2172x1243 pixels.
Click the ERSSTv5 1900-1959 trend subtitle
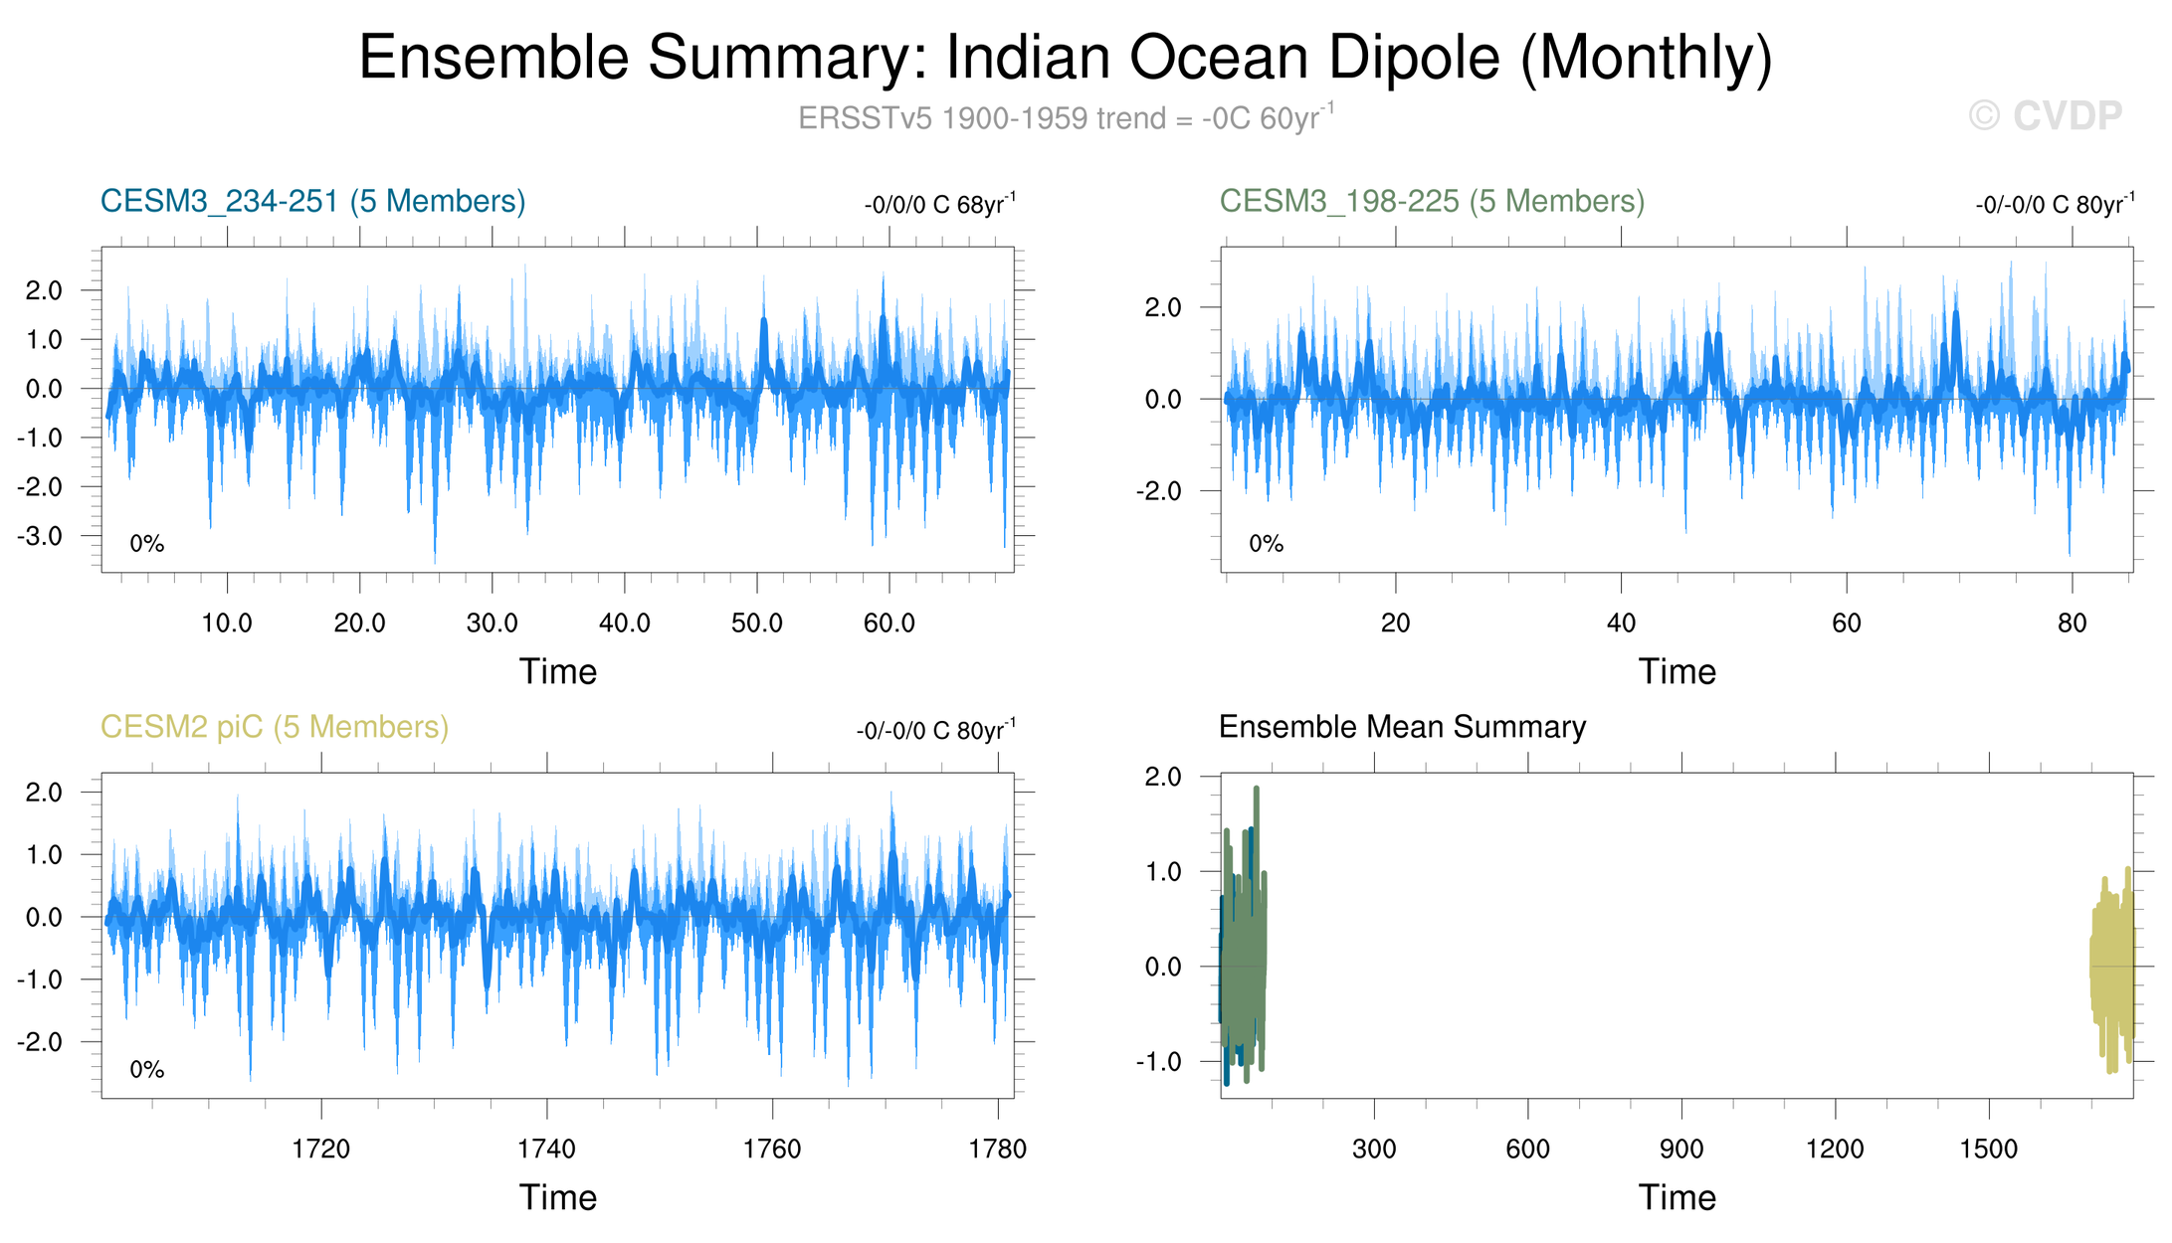pos(1065,118)
